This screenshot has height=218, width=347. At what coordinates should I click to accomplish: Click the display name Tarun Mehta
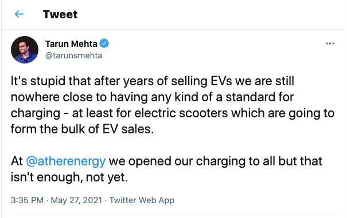[x=71, y=43]
